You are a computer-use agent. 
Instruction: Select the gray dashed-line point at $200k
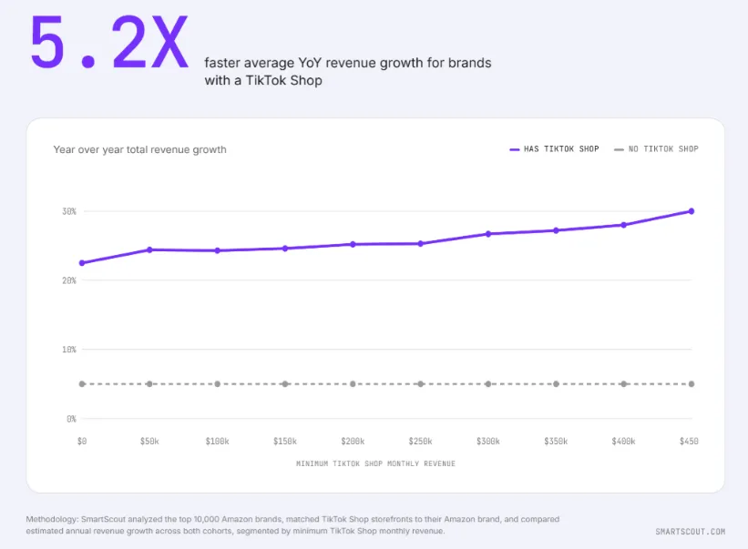[353, 384]
